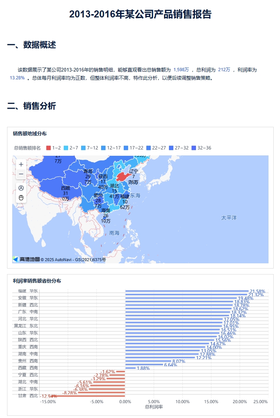Click the 0.00% axis tick label
This screenshot has width=280, height=418.
(125, 402)
